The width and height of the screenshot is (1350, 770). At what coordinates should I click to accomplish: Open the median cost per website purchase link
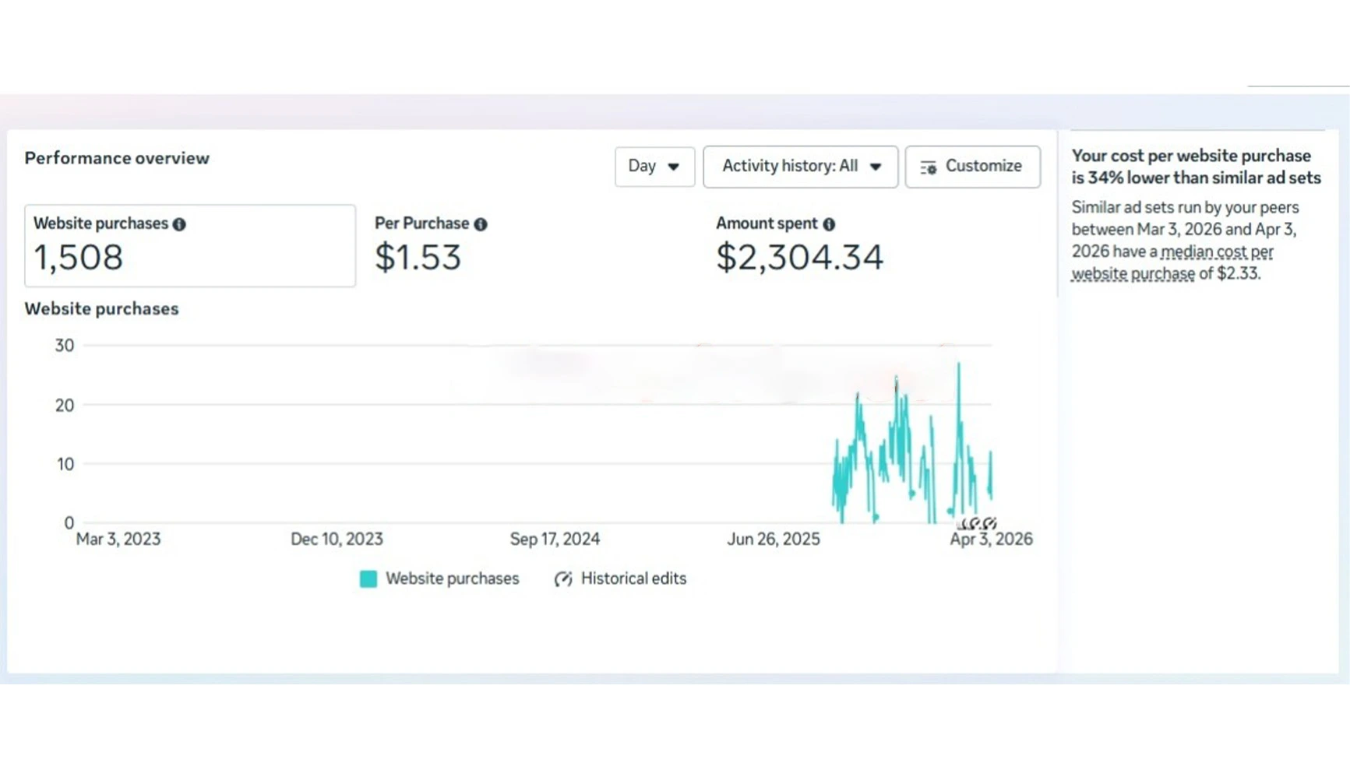pos(1172,263)
